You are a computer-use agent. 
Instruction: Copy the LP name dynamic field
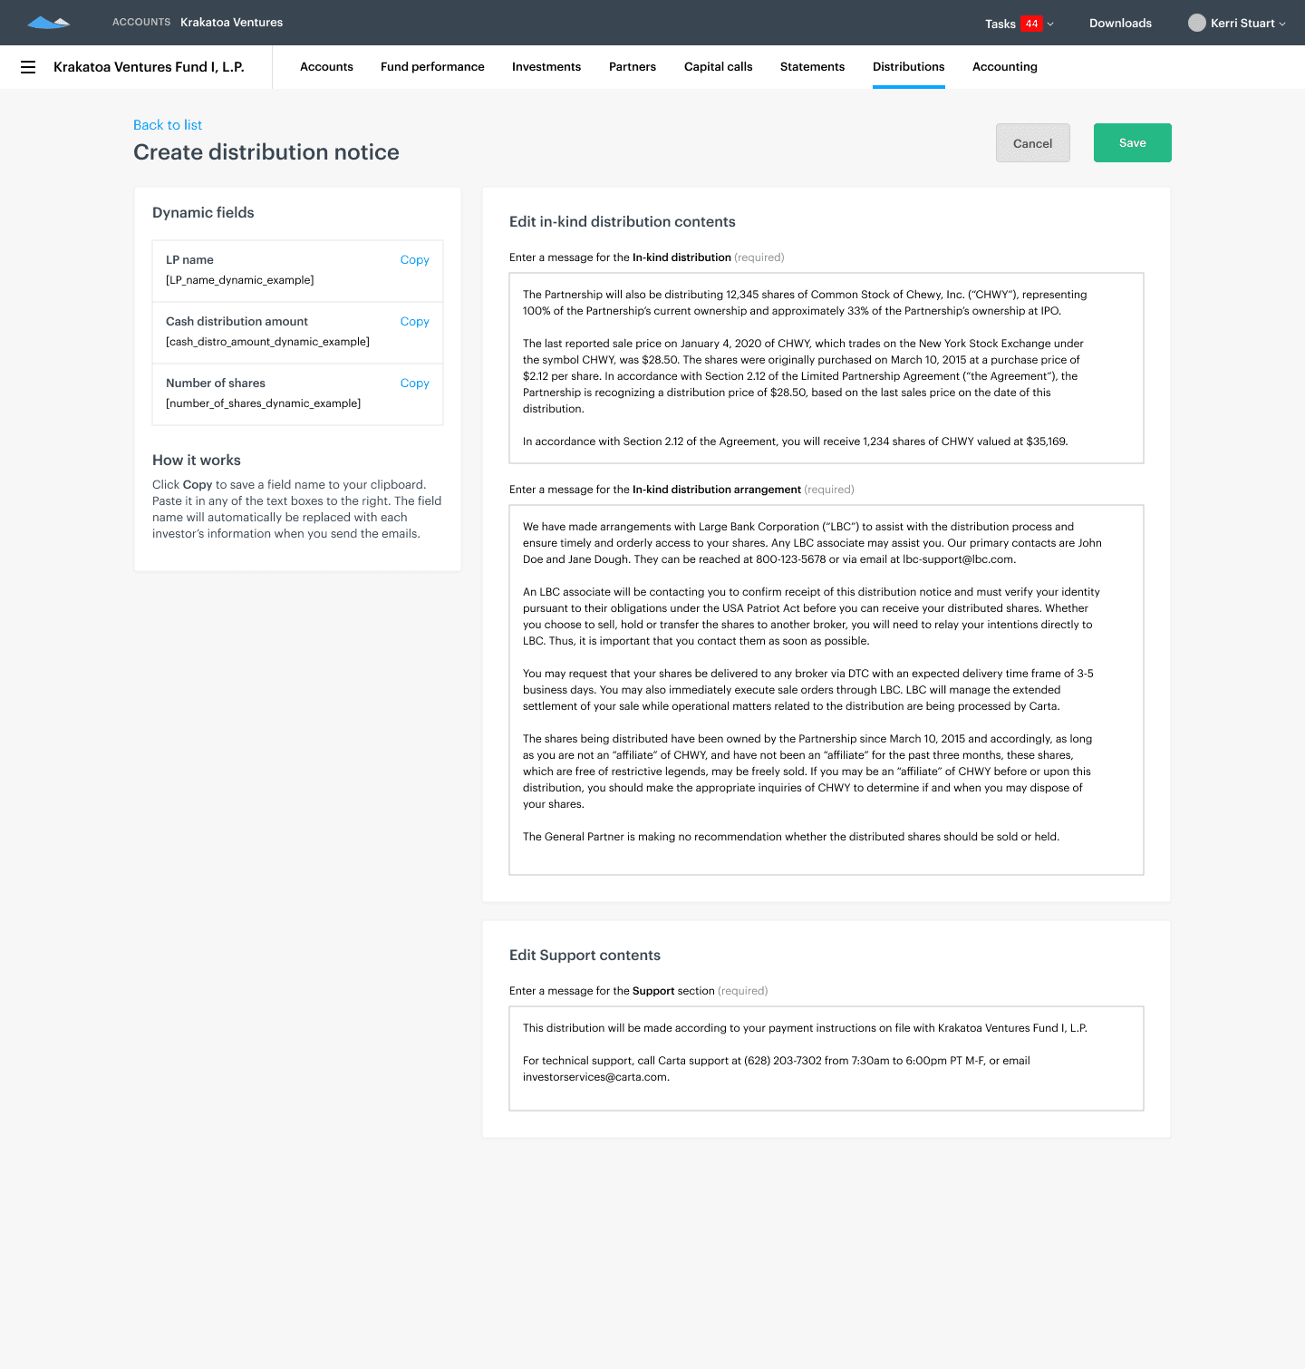pos(414,260)
